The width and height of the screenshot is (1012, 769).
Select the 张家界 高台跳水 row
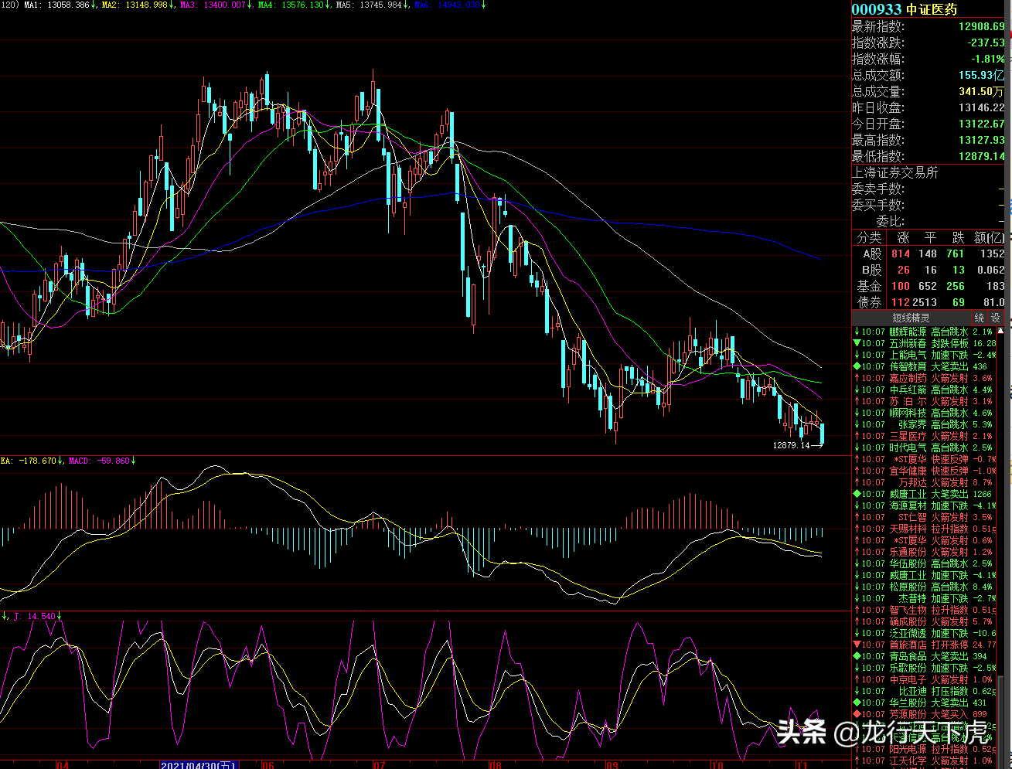925,424
